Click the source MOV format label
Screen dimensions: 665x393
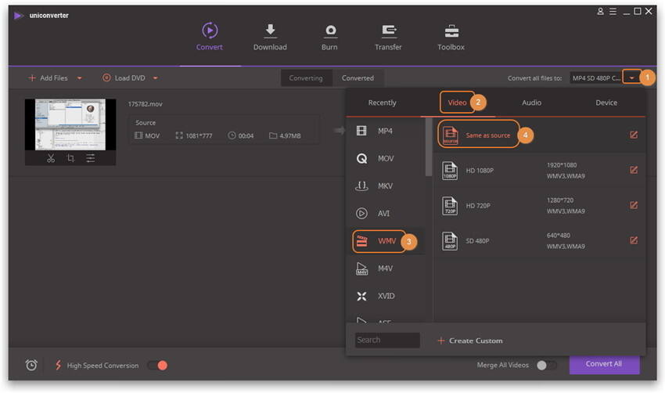click(152, 135)
